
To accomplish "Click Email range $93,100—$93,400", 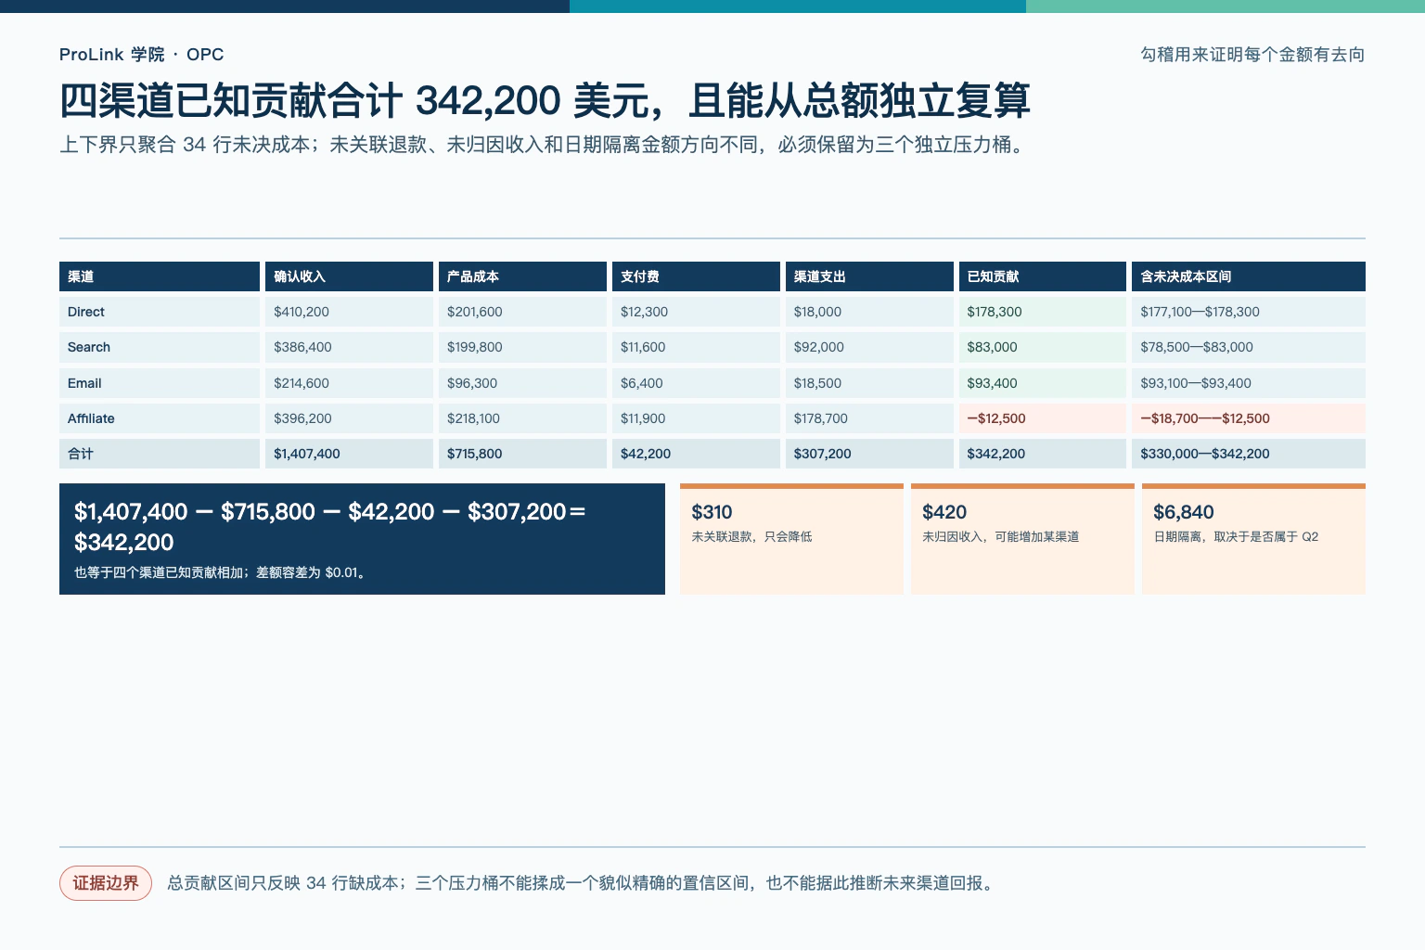I will point(1249,383).
